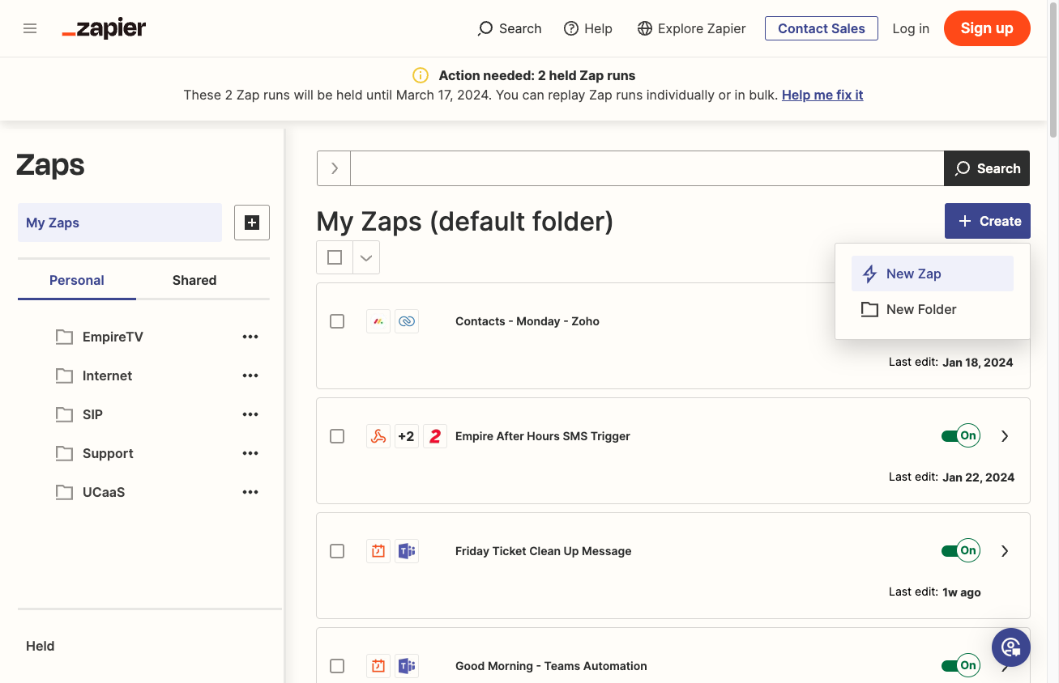This screenshot has height=683, width=1059.
Task: Turn off Good Morning Teams Automation toggle
Action: click(x=961, y=666)
